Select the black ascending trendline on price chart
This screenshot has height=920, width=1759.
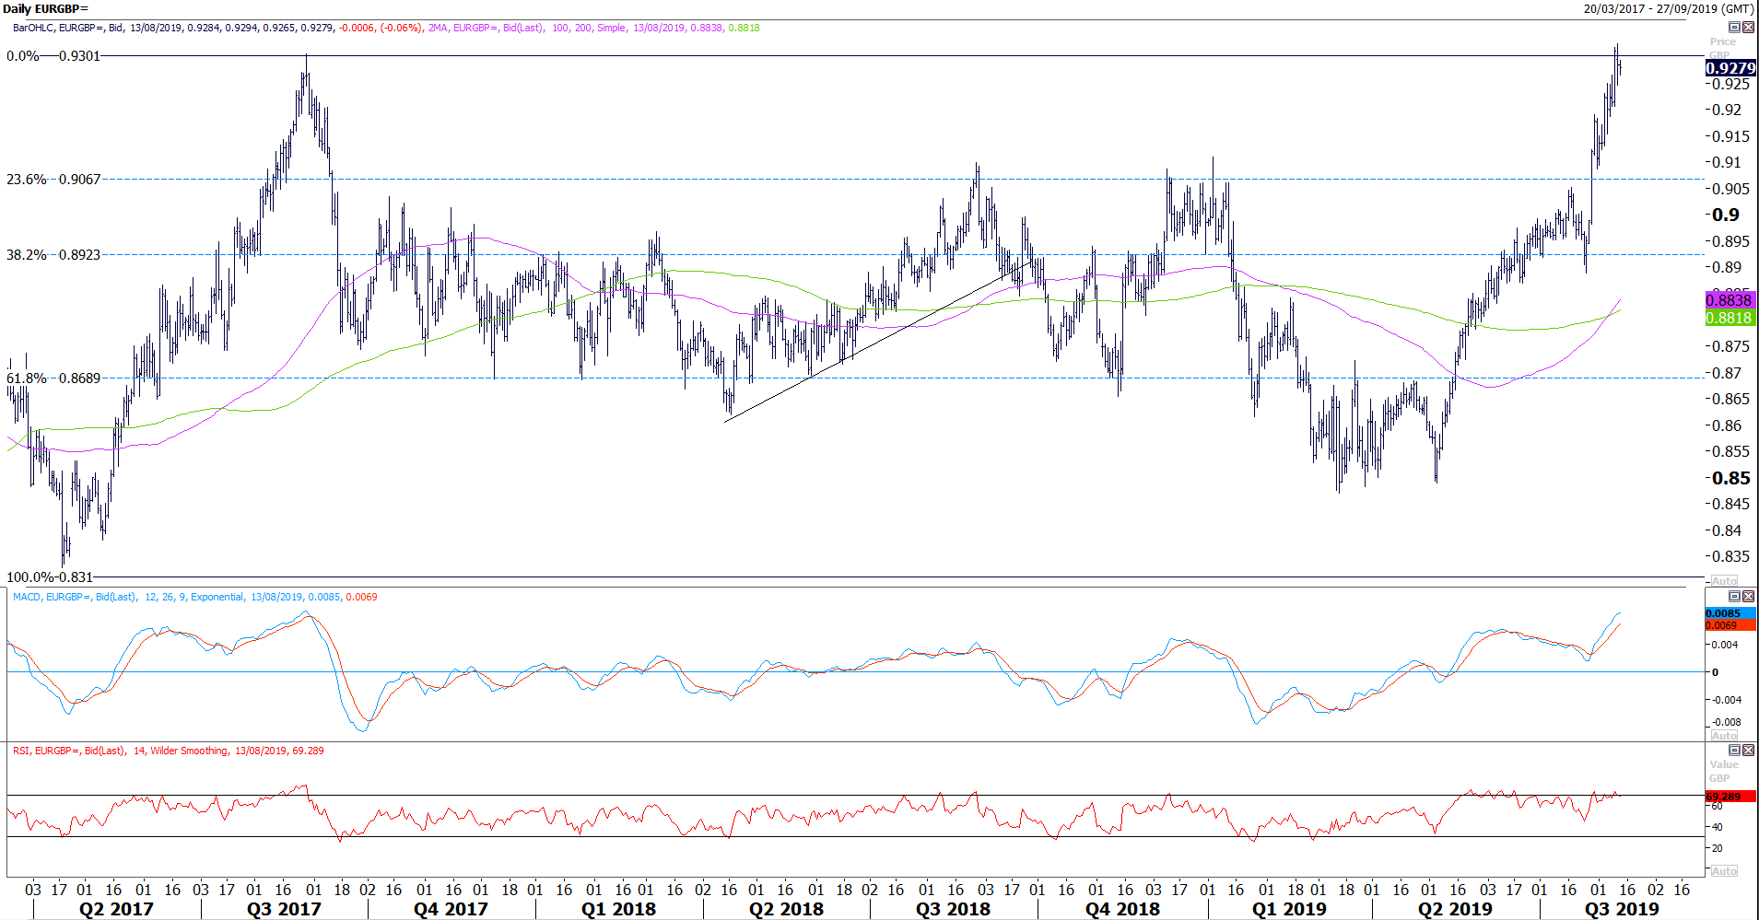(878, 342)
